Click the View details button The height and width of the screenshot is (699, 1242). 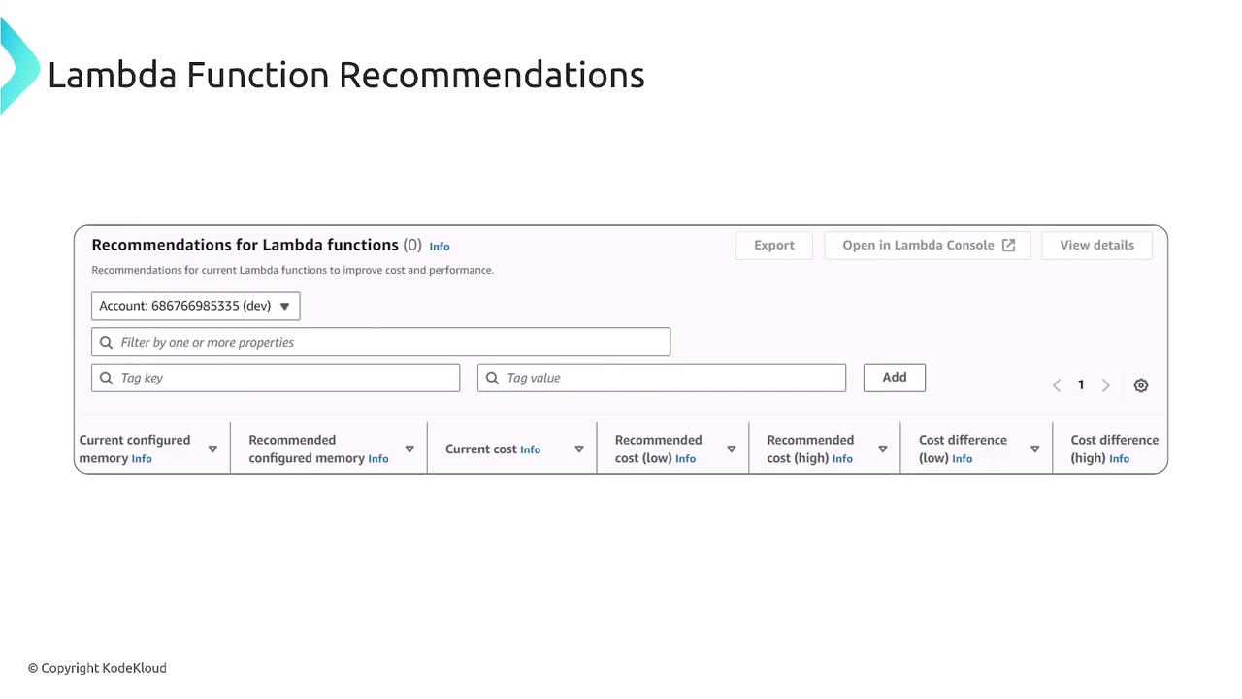1096,246
